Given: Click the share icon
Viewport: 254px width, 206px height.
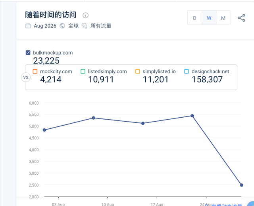Looking at the screenshot, I should point(241,18).
